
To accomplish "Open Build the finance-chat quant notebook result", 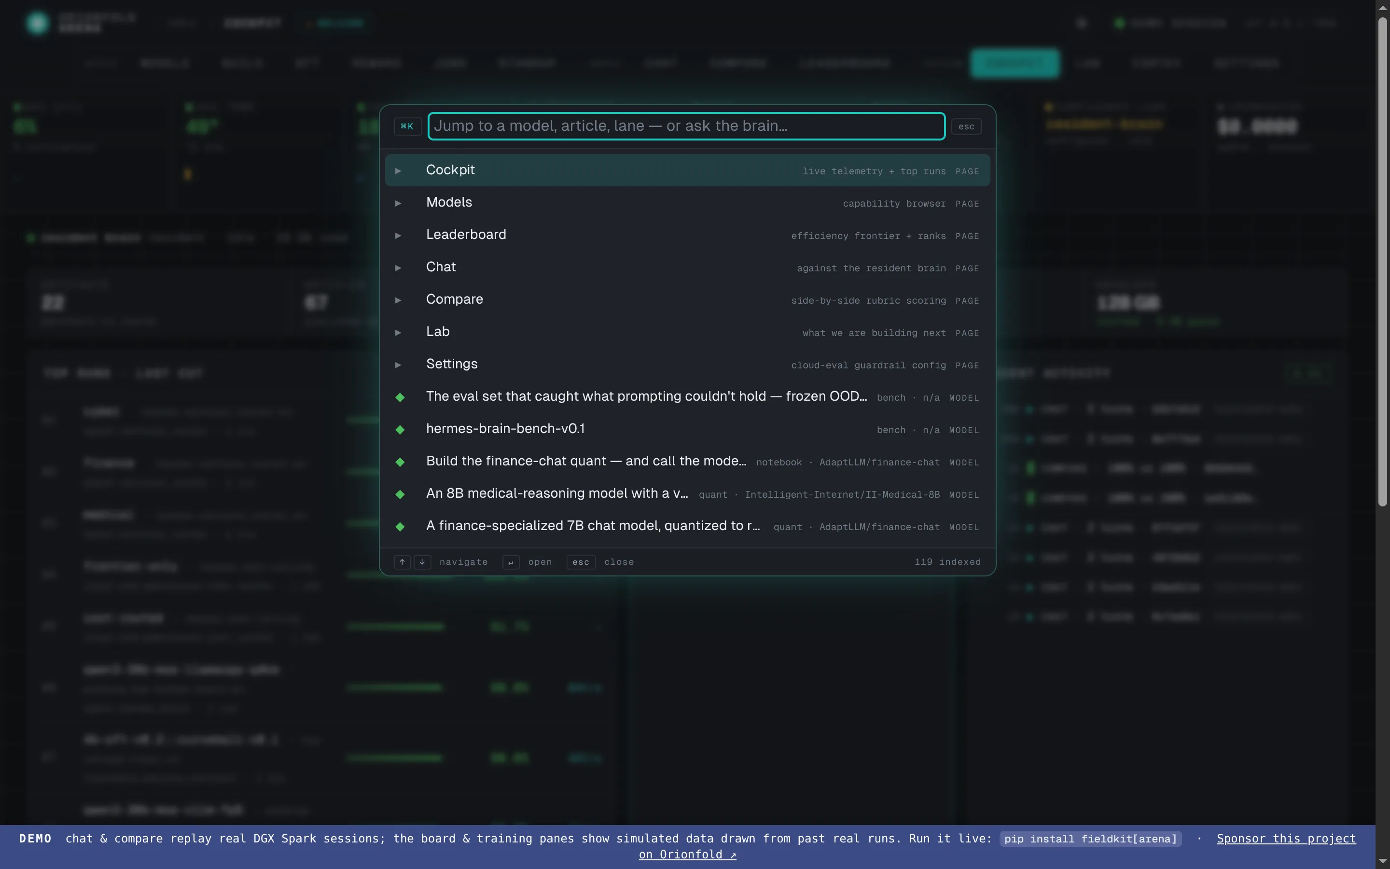I will tap(687, 462).
